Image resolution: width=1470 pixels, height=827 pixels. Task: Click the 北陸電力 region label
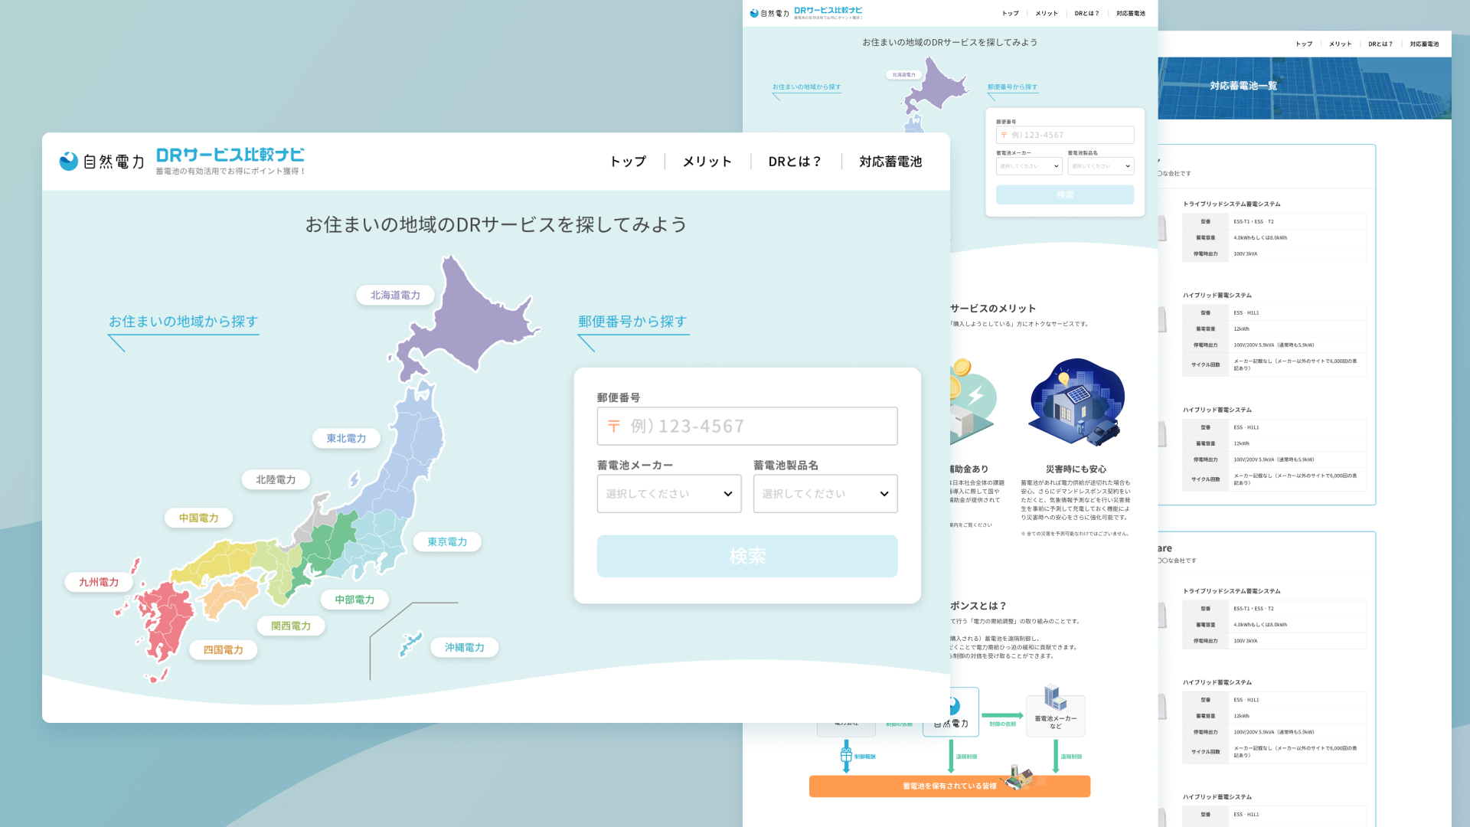275,479
